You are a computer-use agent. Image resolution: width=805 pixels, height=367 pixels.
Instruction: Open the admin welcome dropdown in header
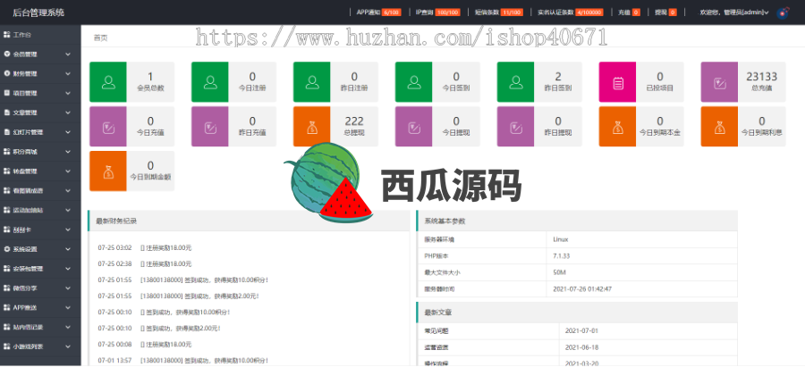coord(733,13)
